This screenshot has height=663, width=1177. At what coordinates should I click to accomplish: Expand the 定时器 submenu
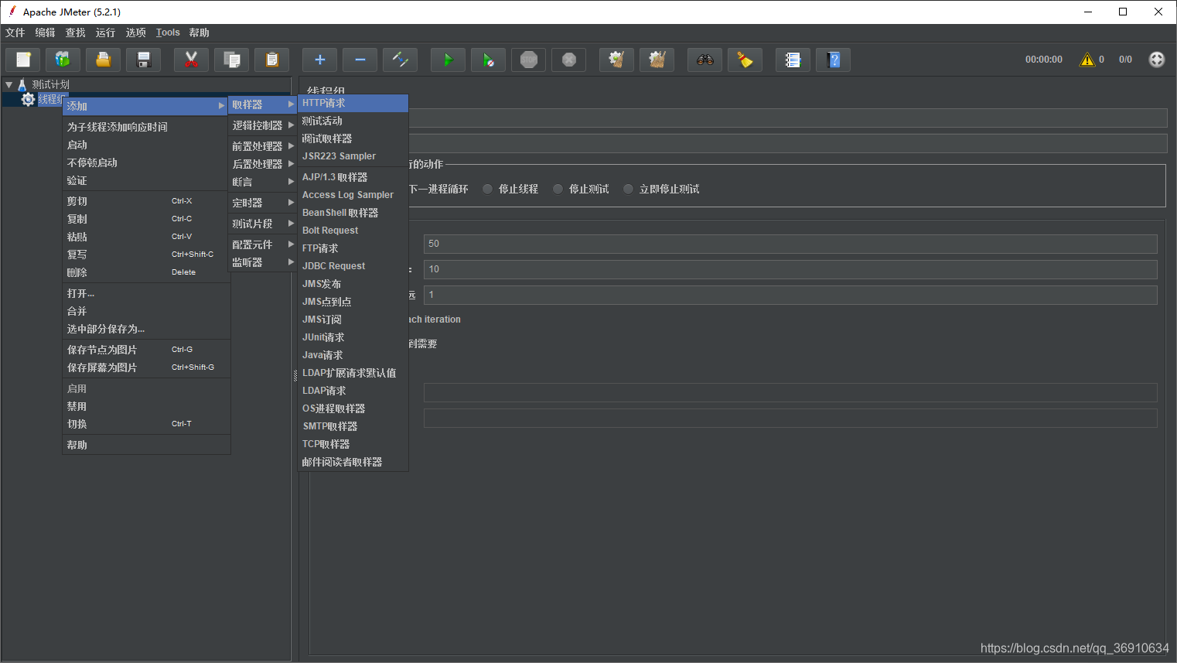tap(263, 203)
